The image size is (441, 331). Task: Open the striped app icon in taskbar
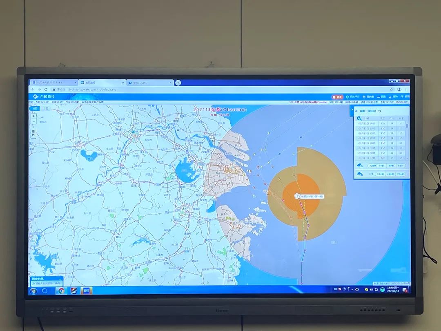[74, 291]
